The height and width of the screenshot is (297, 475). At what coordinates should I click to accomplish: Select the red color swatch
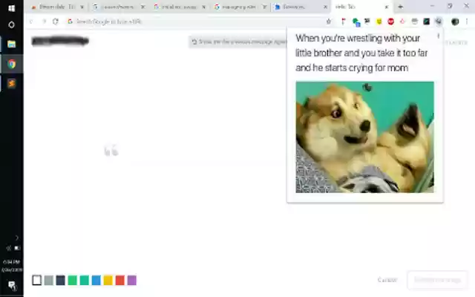(x=120, y=280)
